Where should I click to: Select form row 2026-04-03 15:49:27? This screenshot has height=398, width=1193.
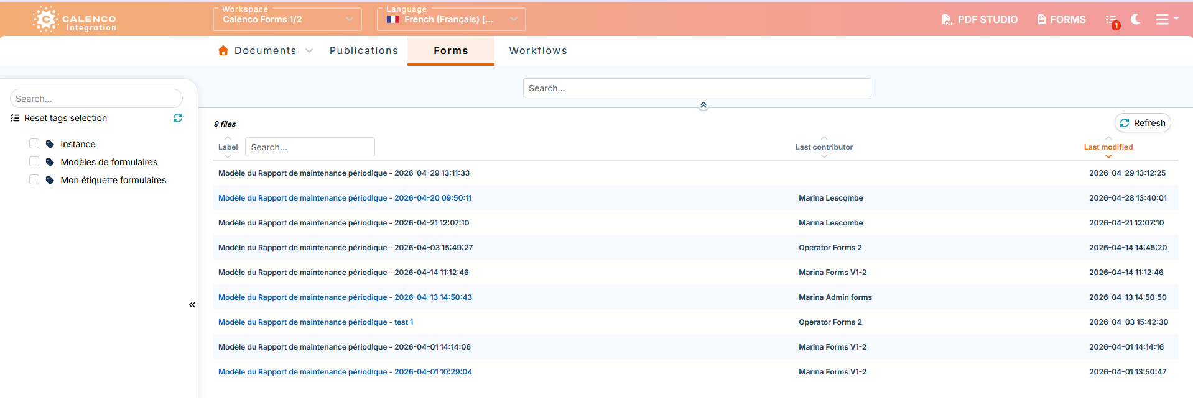(x=695, y=248)
